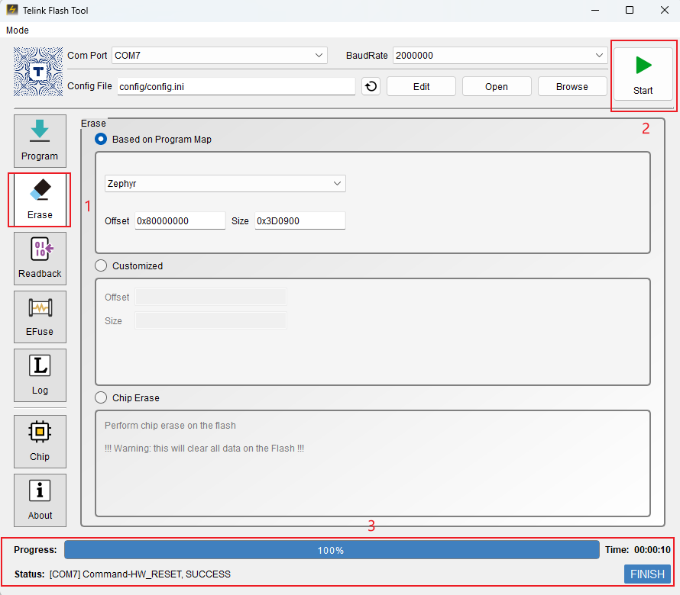Click the 100% progress bar
Image resolution: width=680 pixels, height=595 pixels.
(x=332, y=550)
